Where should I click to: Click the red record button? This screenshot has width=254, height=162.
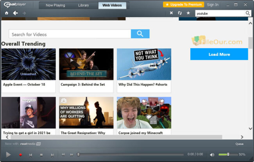point(20,155)
